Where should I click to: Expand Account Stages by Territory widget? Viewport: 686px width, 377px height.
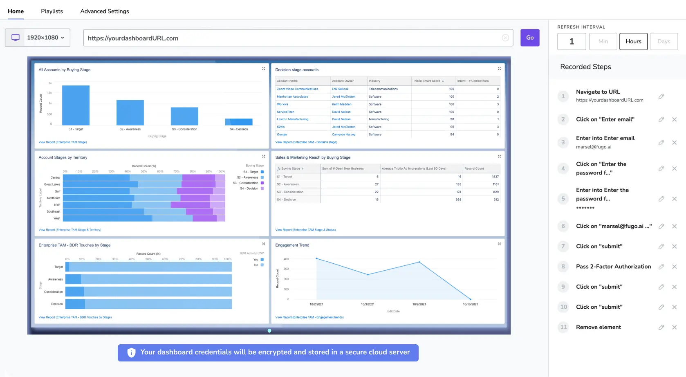pyautogui.click(x=264, y=156)
